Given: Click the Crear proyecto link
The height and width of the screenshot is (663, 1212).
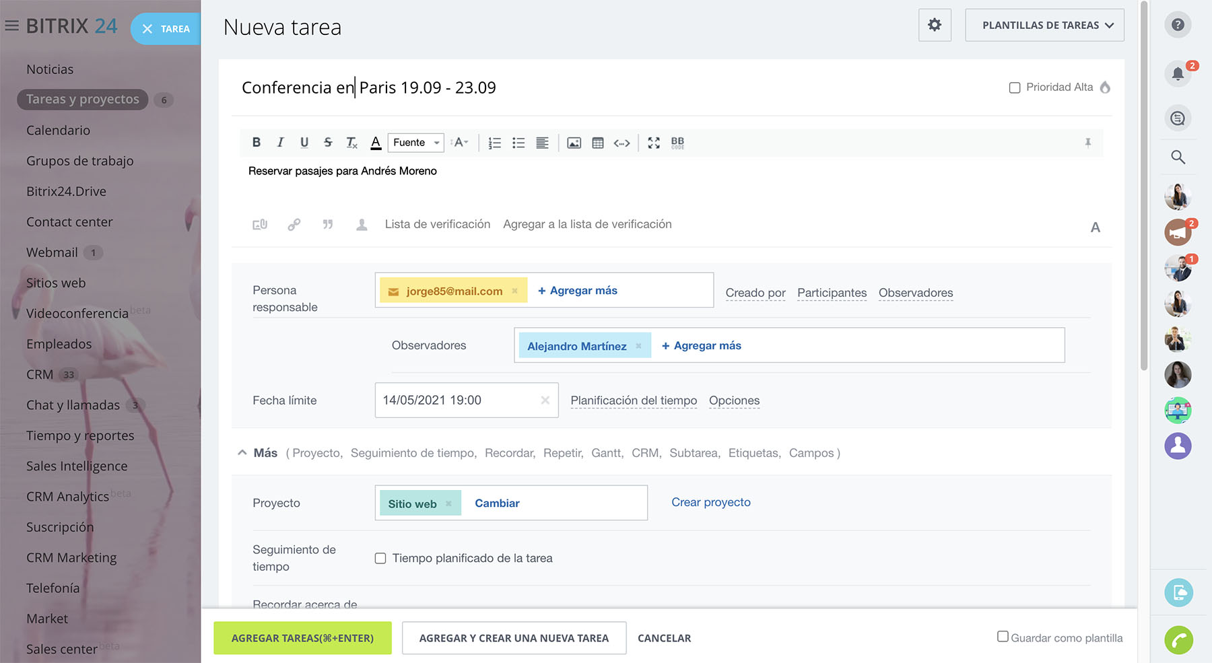Looking at the screenshot, I should click(x=710, y=502).
